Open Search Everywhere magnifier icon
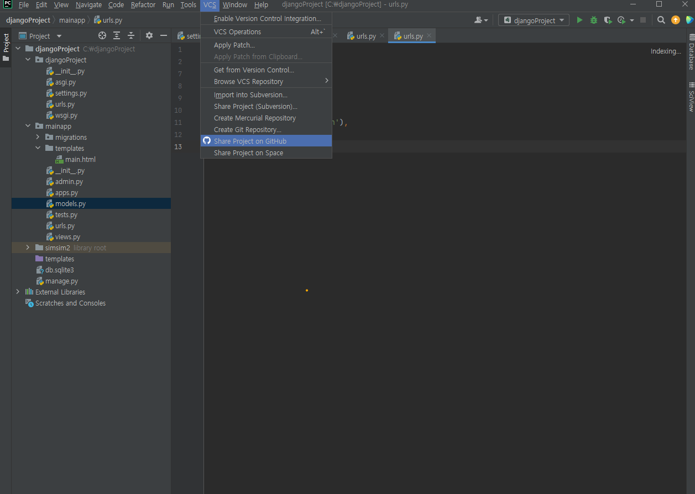This screenshot has width=695, height=494. [x=661, y=20]
